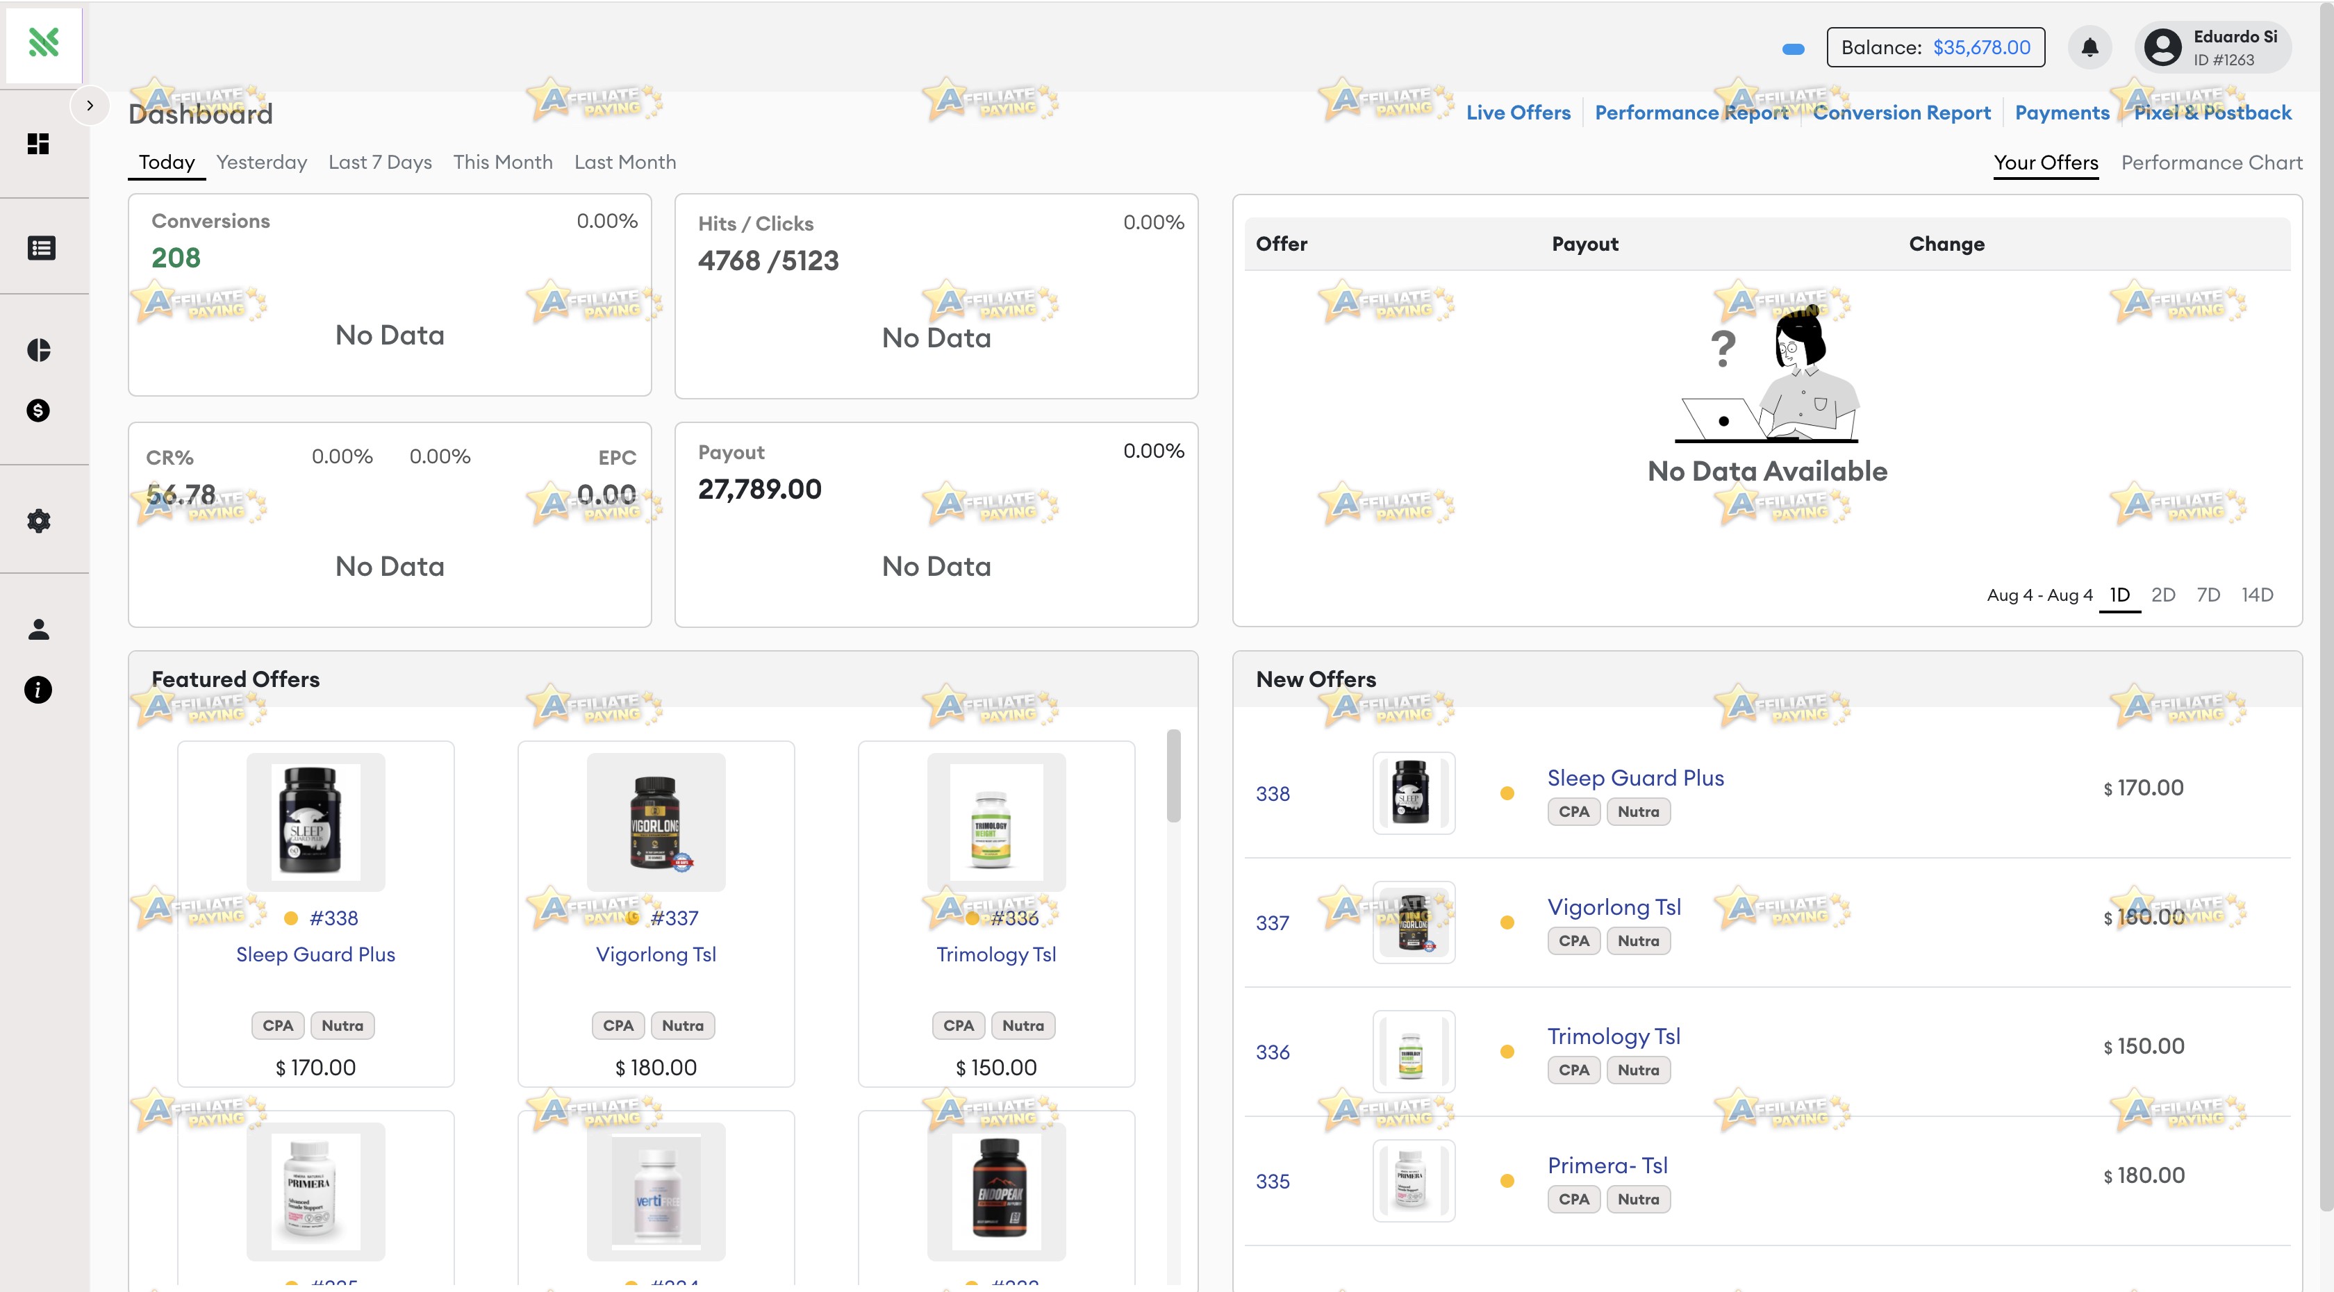The height and width of the screenshot is (1292, 2334).
Task: Open featured offer #337 ID link
Action: 674,919
